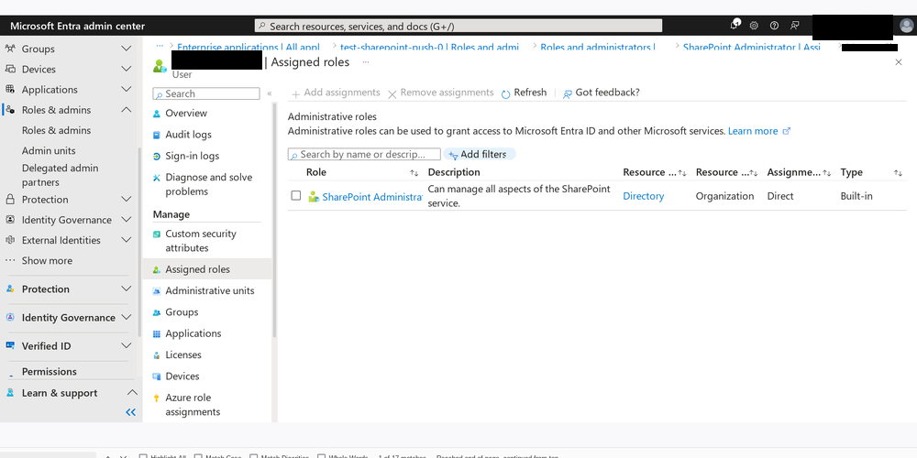Collapse the Roles & admins section chevron
Screen dimensions: 917x458
pyautogui.click(x=126, y=110)
